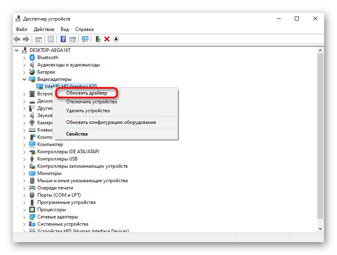Collapse the Видеоадаптеры category
Image resolution: width=337 pixels, height=255 pixels.
[24, 79]
